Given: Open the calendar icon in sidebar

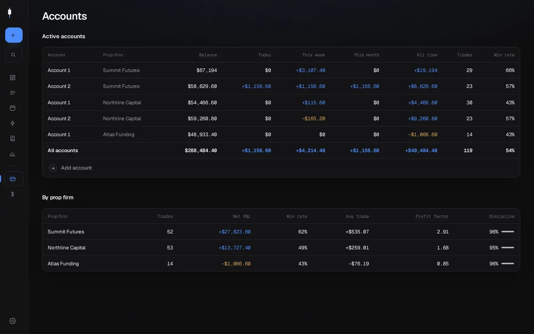Looking at the screenshot, I should pyautogui.click(x=12, y=108).
